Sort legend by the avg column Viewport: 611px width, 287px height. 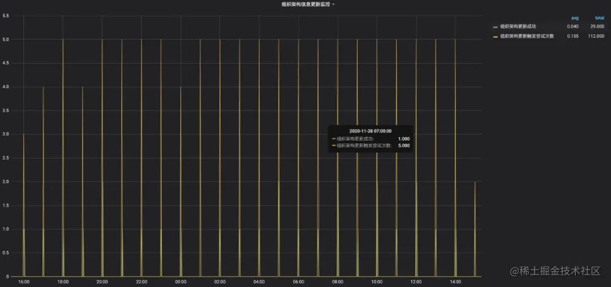(575, 18)
